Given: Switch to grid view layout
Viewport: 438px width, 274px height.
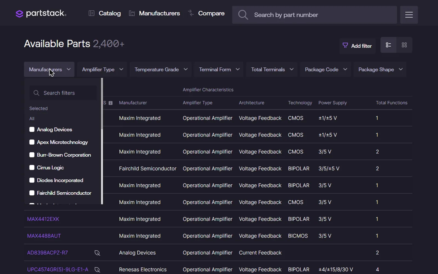Looking at the screenshot, I should pyautogui.click(x=404, y=45).
